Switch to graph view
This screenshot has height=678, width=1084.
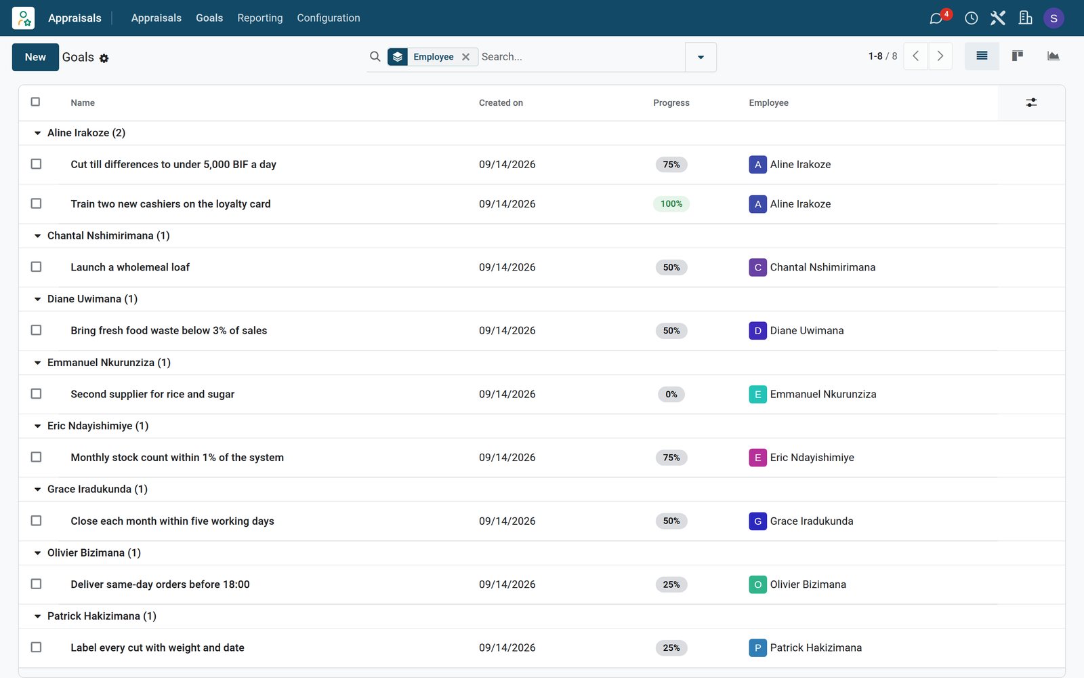(1053, 56)
